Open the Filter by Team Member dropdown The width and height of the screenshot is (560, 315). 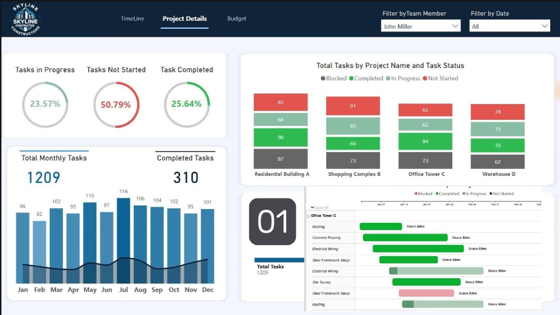coord(421,26)
